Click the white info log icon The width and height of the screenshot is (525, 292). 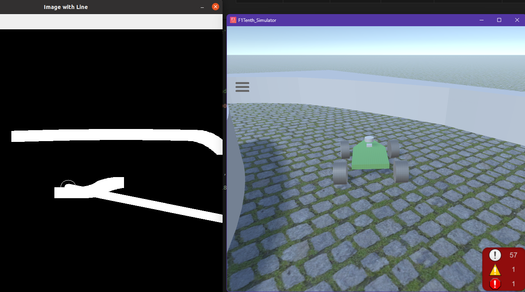tap(495, 255)
